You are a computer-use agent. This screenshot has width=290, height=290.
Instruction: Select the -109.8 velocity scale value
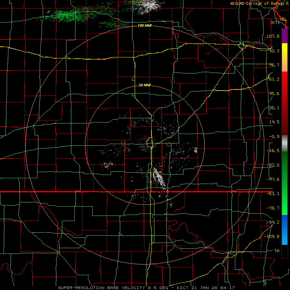click(272, 237)
